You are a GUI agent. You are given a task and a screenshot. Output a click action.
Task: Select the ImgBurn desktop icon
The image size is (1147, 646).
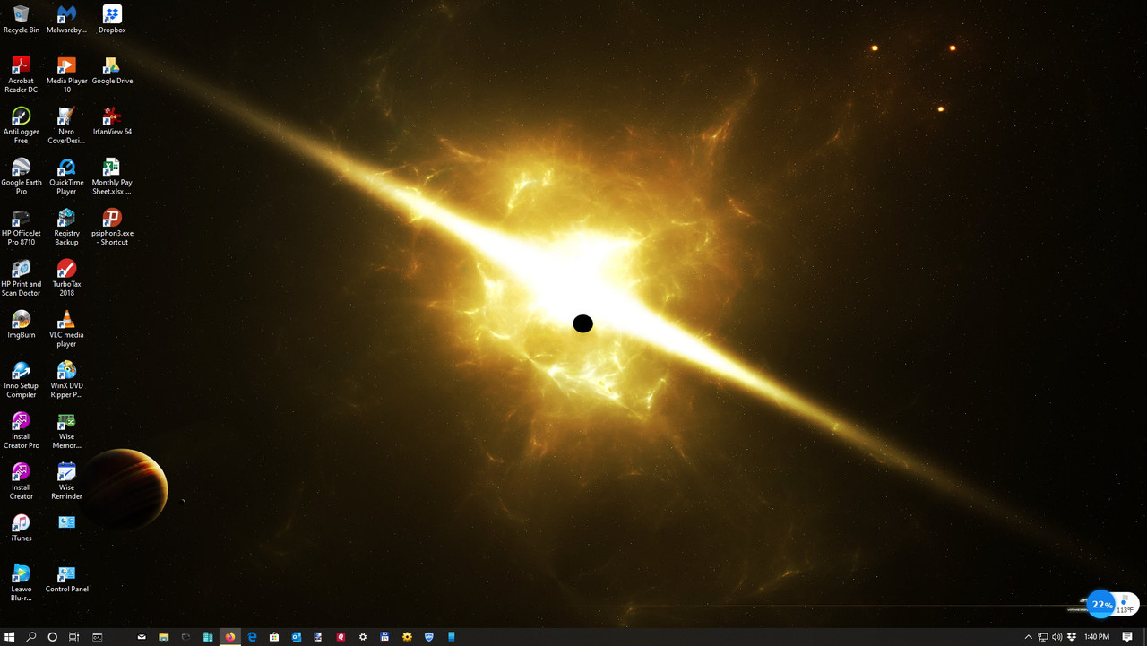tap(22, 324)
